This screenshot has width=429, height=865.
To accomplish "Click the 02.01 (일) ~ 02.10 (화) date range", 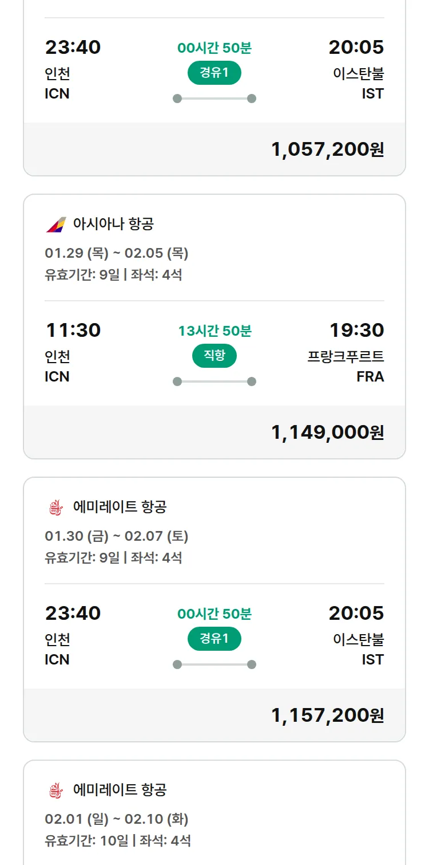I will [117, 819].
